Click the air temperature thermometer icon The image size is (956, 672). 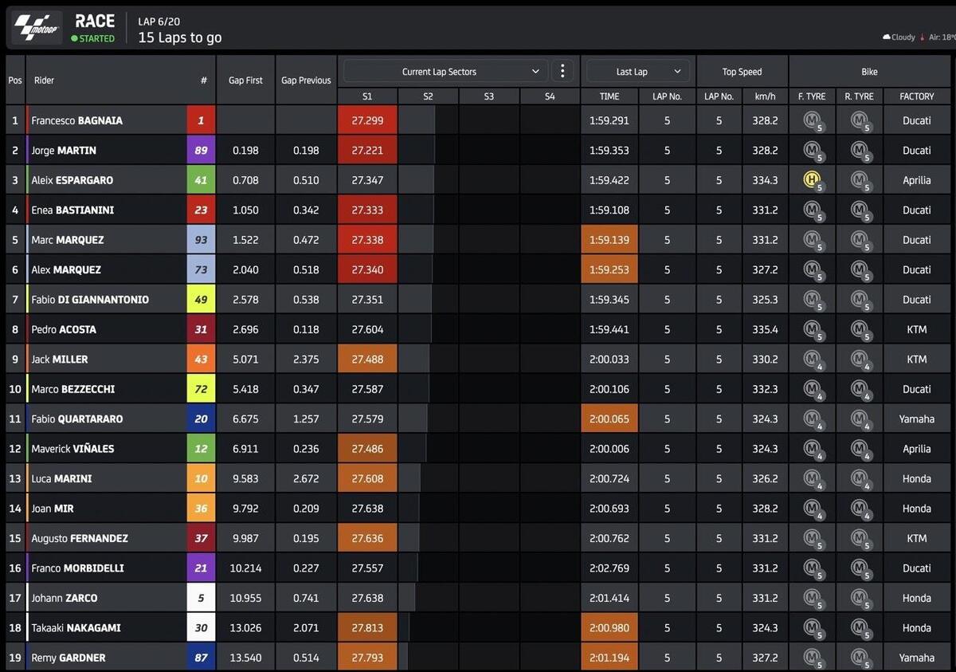(x=923, y=37)
